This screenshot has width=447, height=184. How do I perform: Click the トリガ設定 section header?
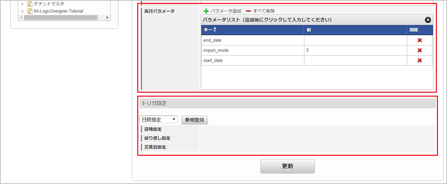pyautogui.click(x=287, y=104)
